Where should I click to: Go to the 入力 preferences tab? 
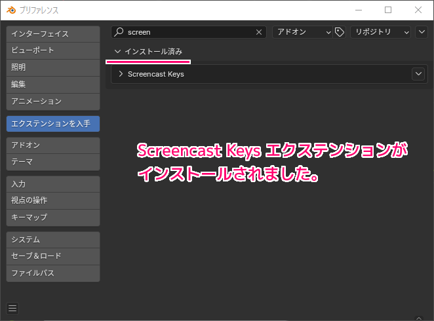[53, 184]
